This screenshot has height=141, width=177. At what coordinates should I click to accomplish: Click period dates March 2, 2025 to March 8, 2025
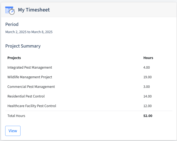29,32
